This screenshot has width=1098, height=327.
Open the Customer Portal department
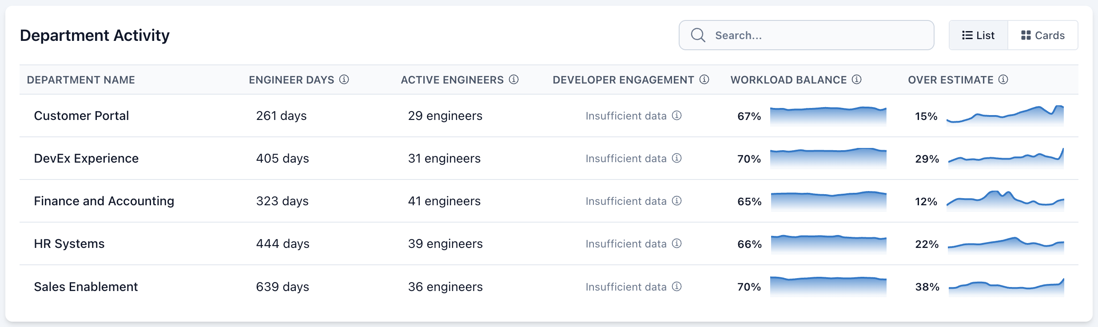(x=81, y=116)
